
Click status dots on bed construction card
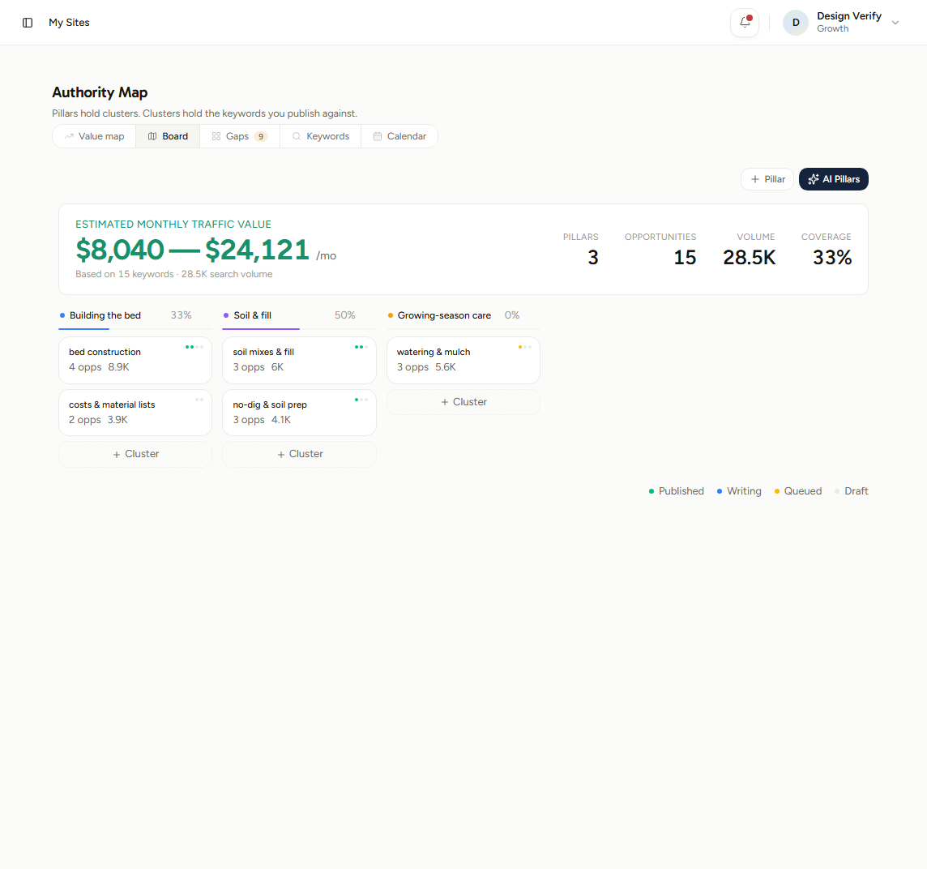194,347
